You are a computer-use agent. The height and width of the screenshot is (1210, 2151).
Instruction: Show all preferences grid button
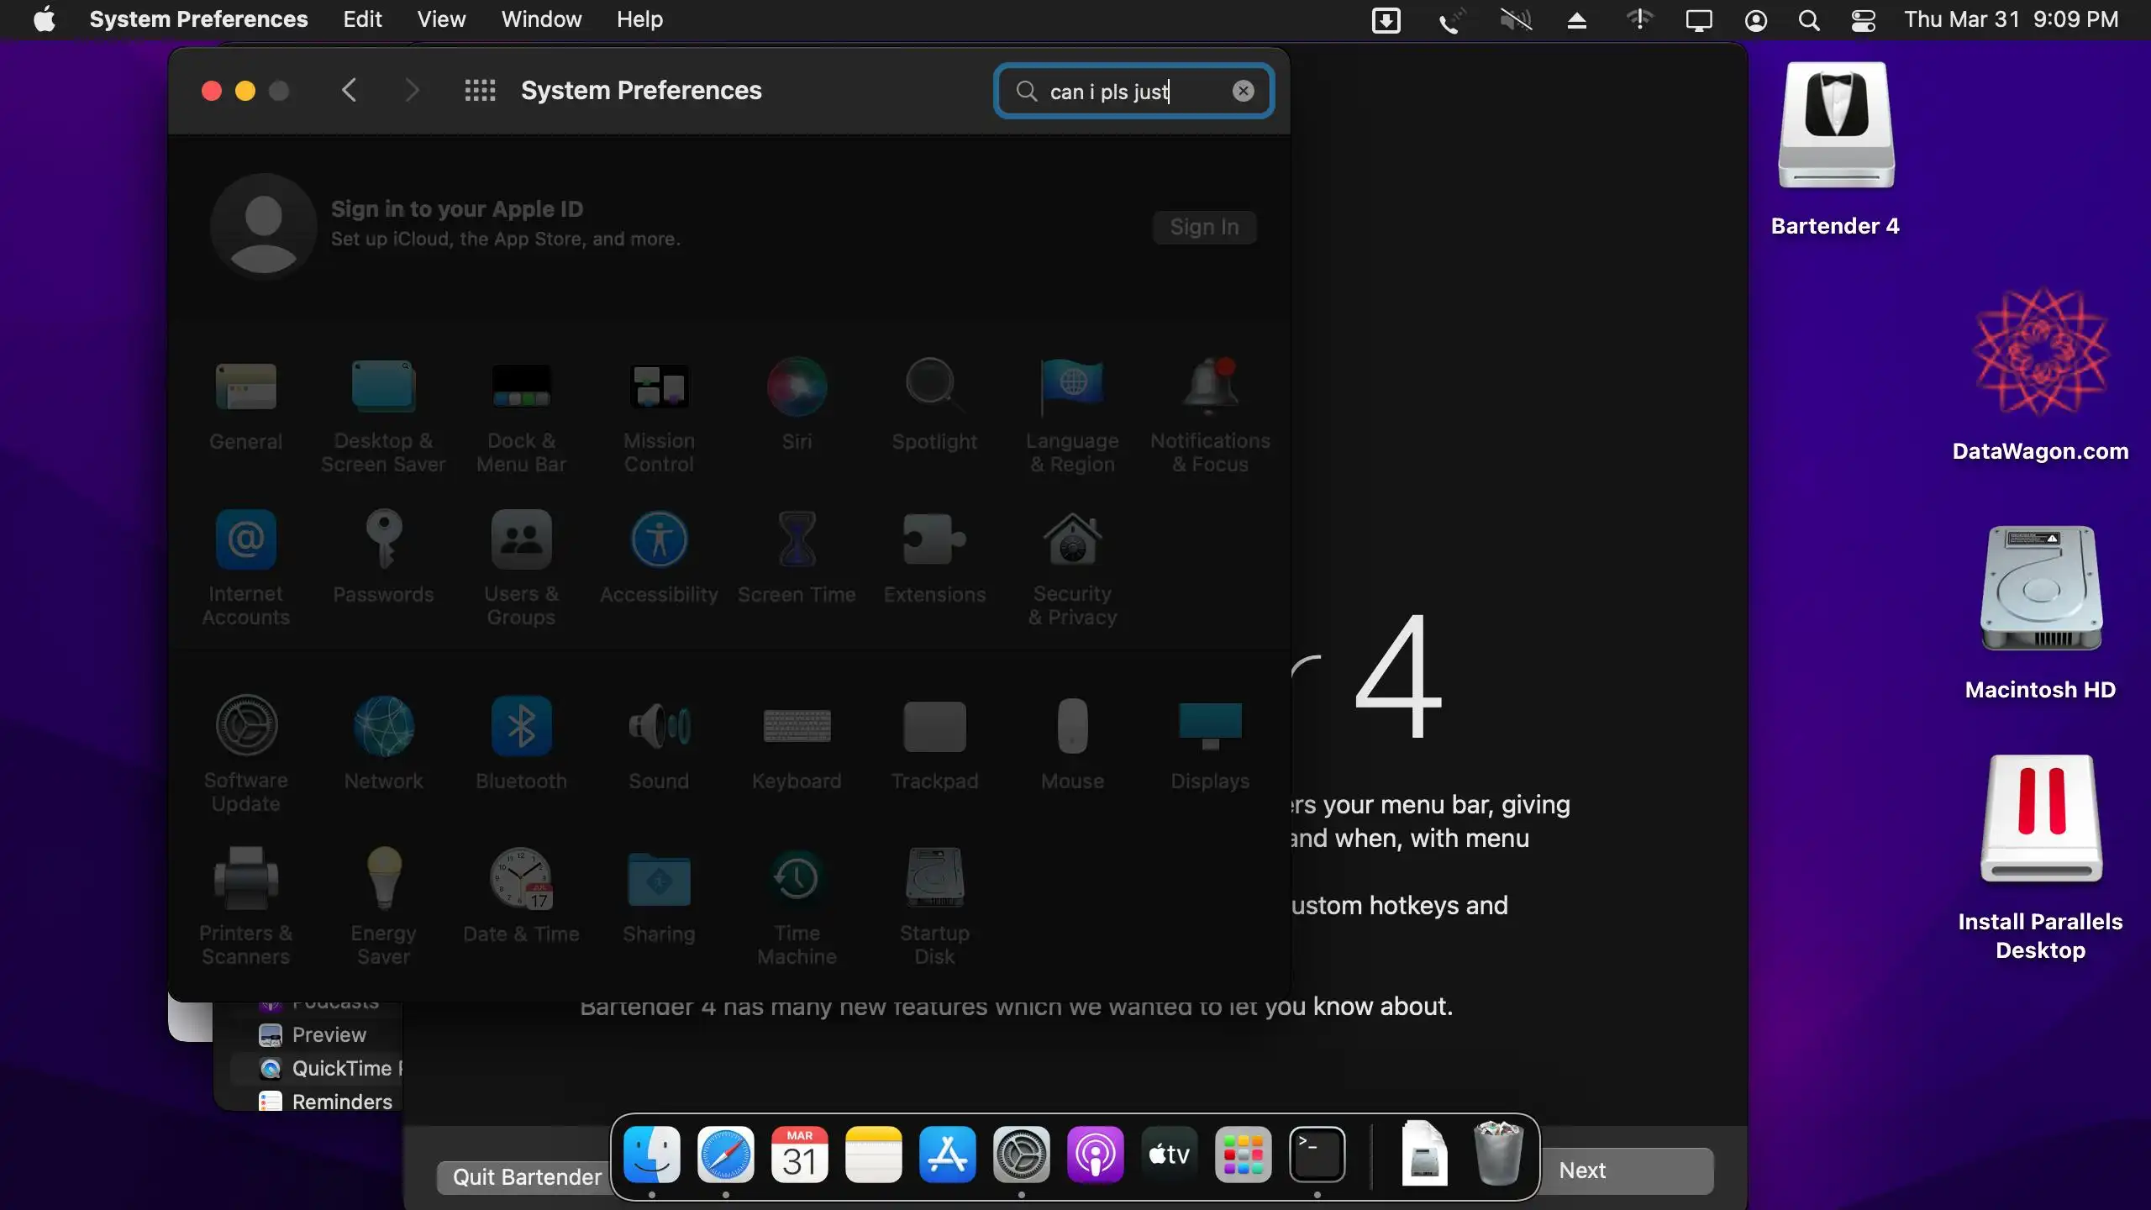(480, 91)
